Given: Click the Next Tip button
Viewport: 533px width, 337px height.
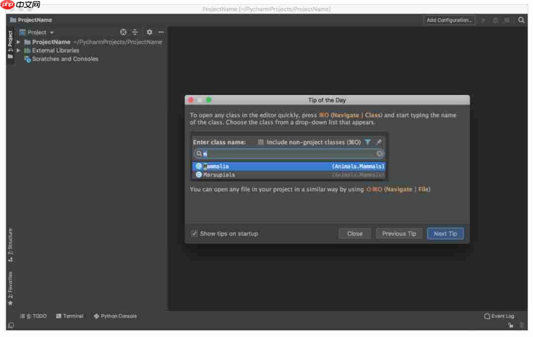Looking at the screenshot, I should click(445, 233).
